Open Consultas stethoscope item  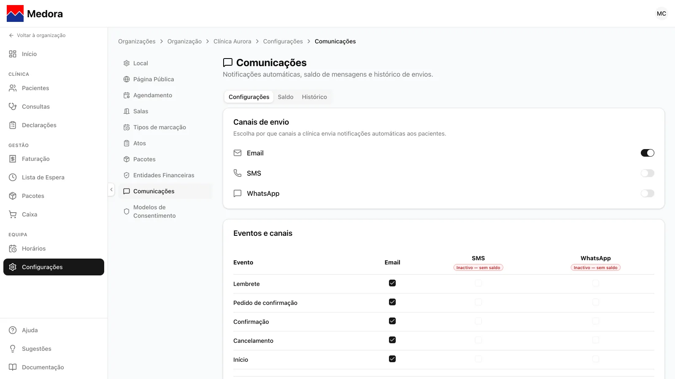click(54, 107)
